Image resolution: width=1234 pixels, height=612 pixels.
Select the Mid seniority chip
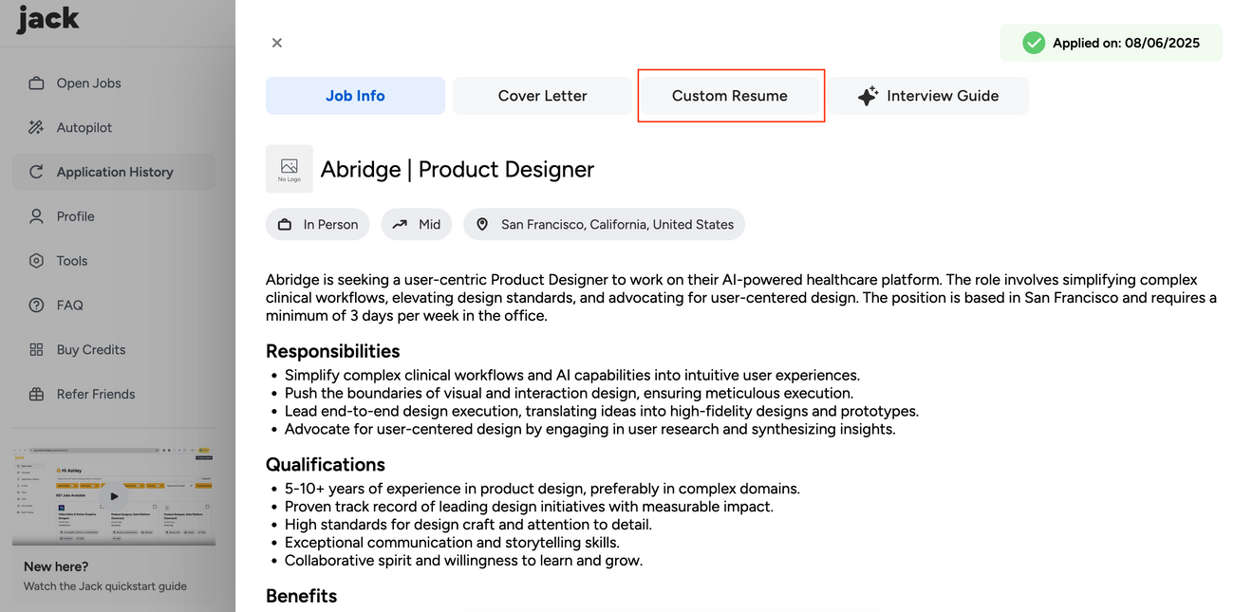[416, 224]
